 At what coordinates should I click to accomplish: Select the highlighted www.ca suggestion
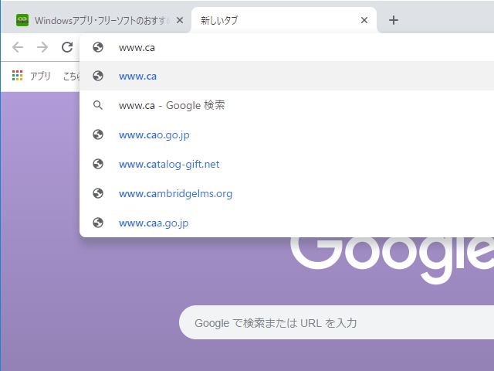[286, 76]
